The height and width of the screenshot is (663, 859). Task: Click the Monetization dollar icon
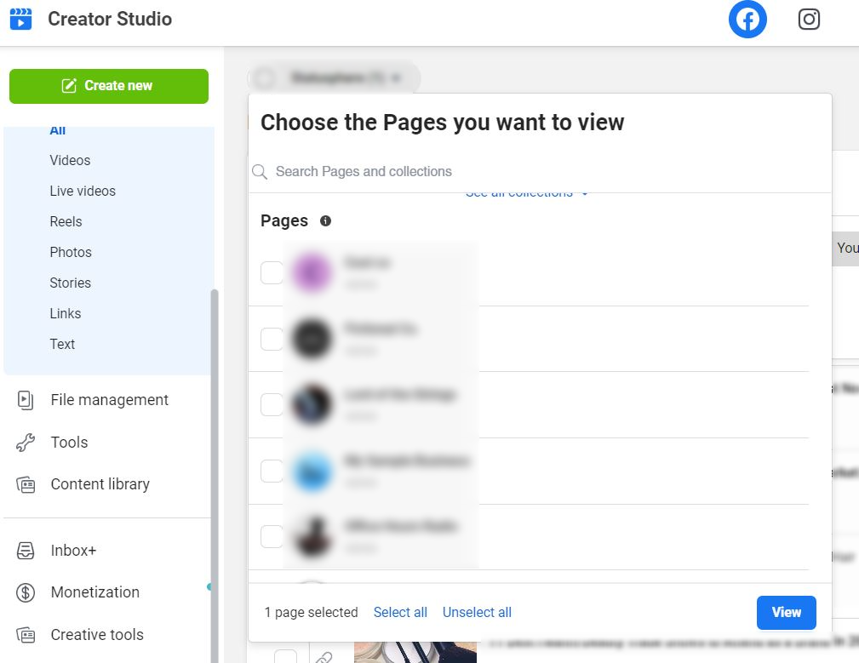pos(26,592)
